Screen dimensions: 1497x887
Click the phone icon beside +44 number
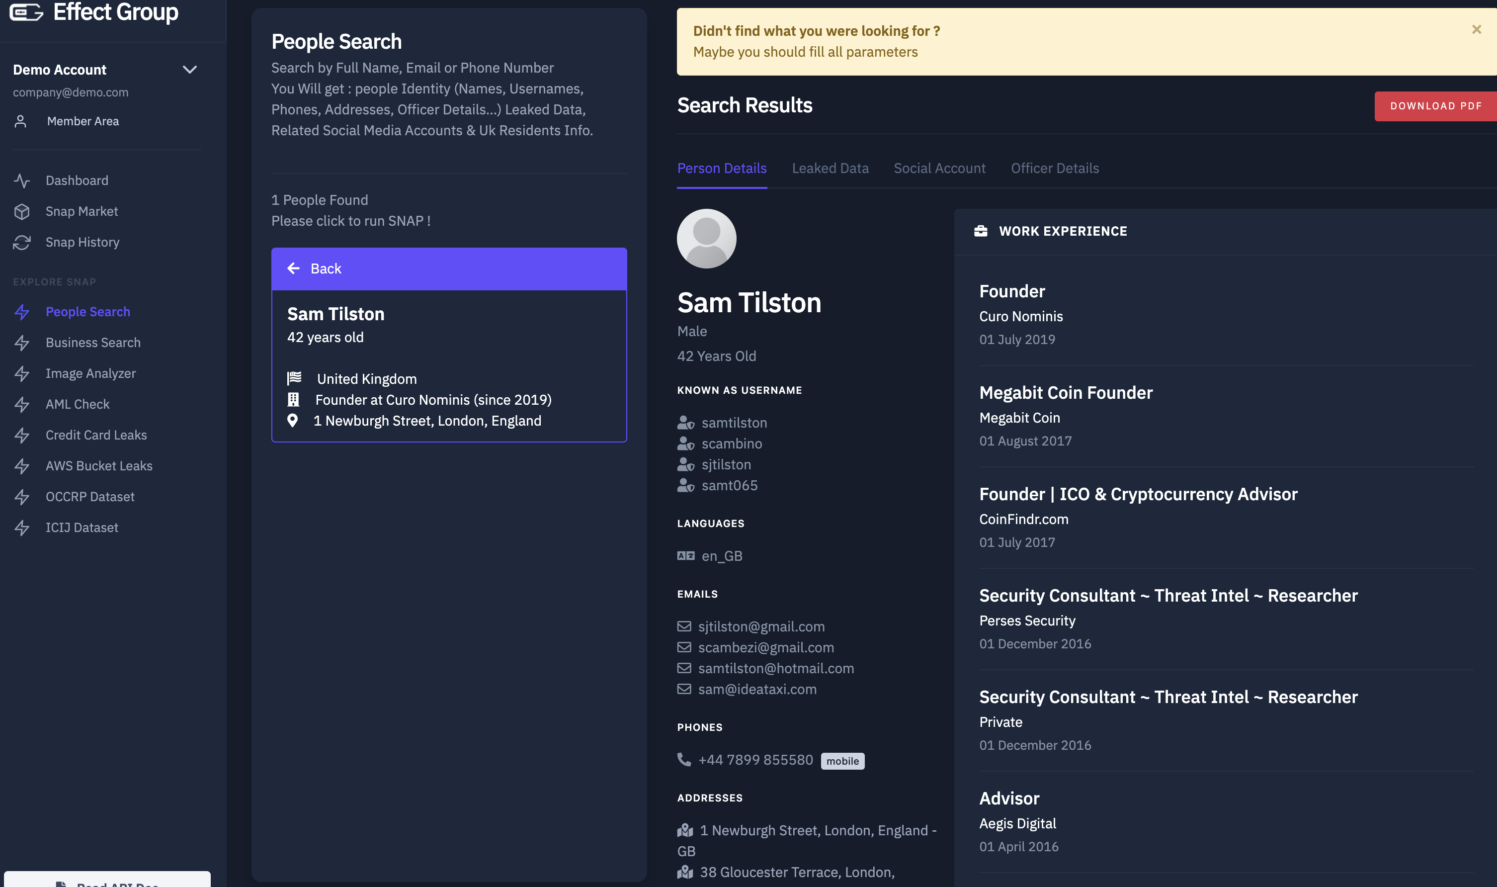coord(684,760)
